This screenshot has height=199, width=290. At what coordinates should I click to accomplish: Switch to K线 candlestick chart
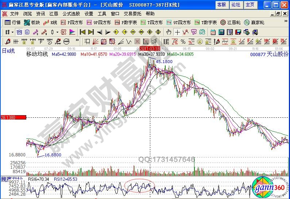click(x=50, y=23)
